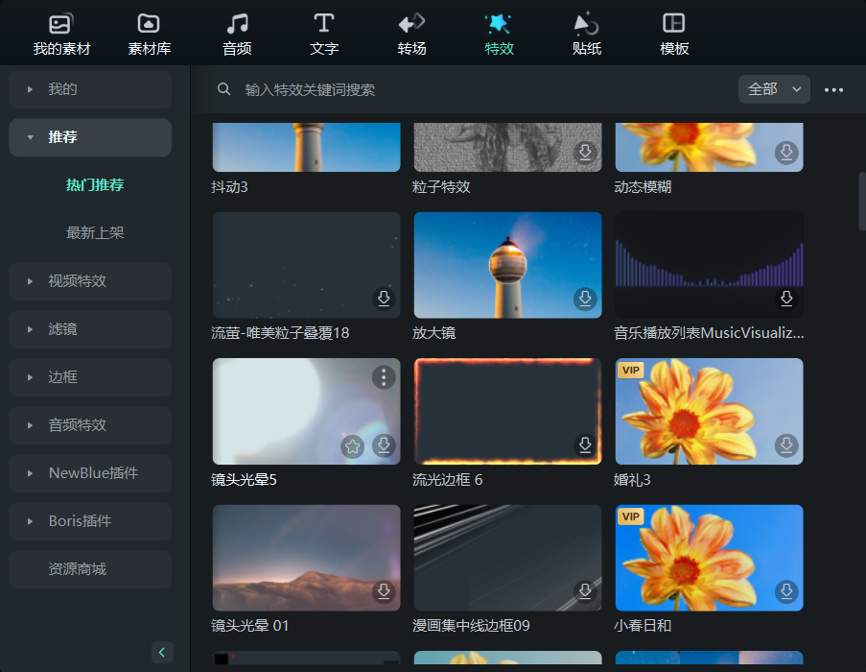Download the 放大镜 effect
The width and height of the screenshot is (866, 672).
585,299
